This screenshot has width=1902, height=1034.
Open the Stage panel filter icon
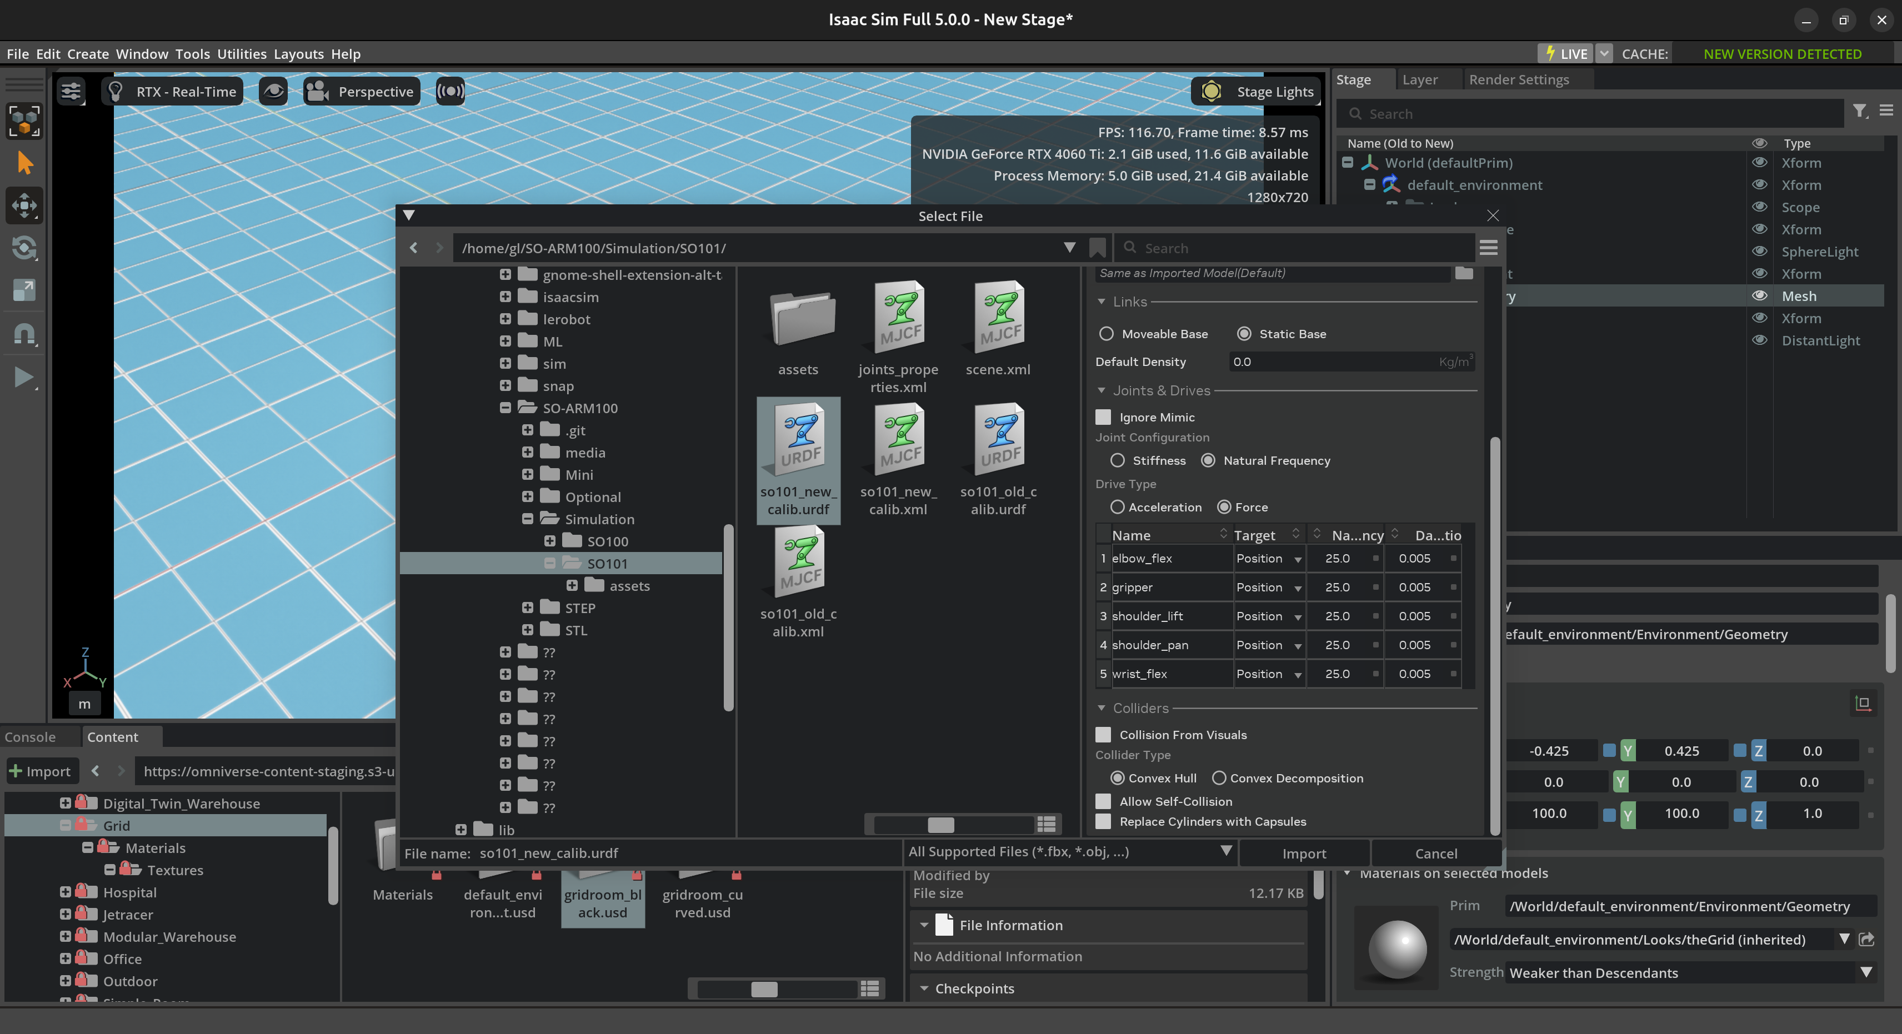point(1860,112)
